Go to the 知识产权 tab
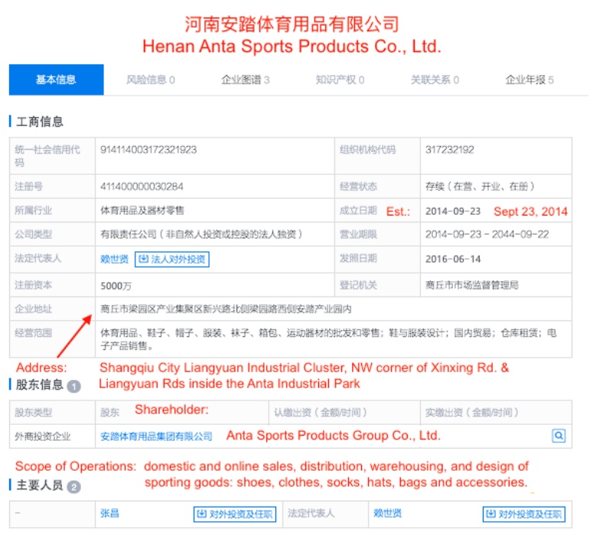 [x=340, y=79]
